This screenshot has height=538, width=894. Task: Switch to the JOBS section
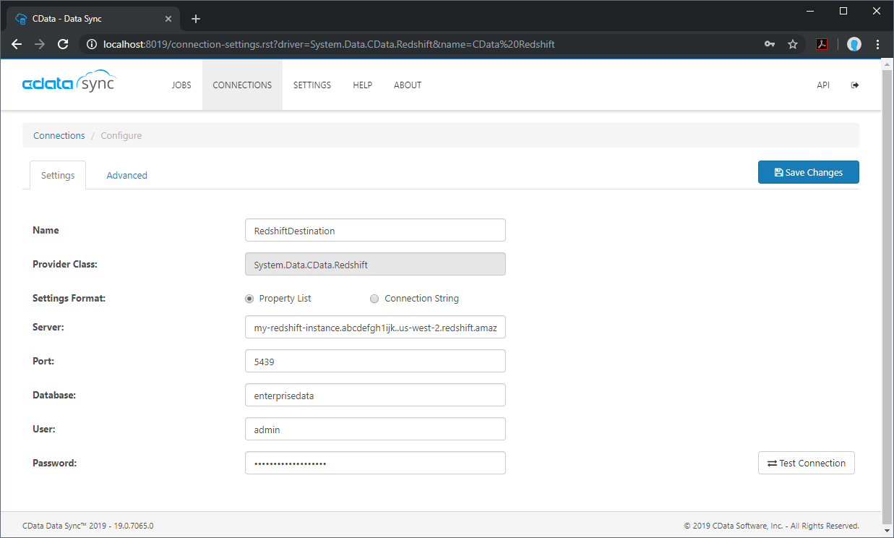click(181, 85)
